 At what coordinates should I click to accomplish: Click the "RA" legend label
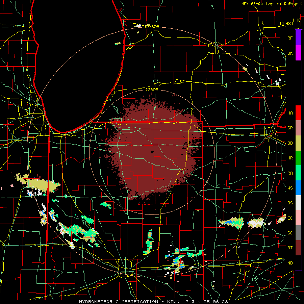coord(290,173)
